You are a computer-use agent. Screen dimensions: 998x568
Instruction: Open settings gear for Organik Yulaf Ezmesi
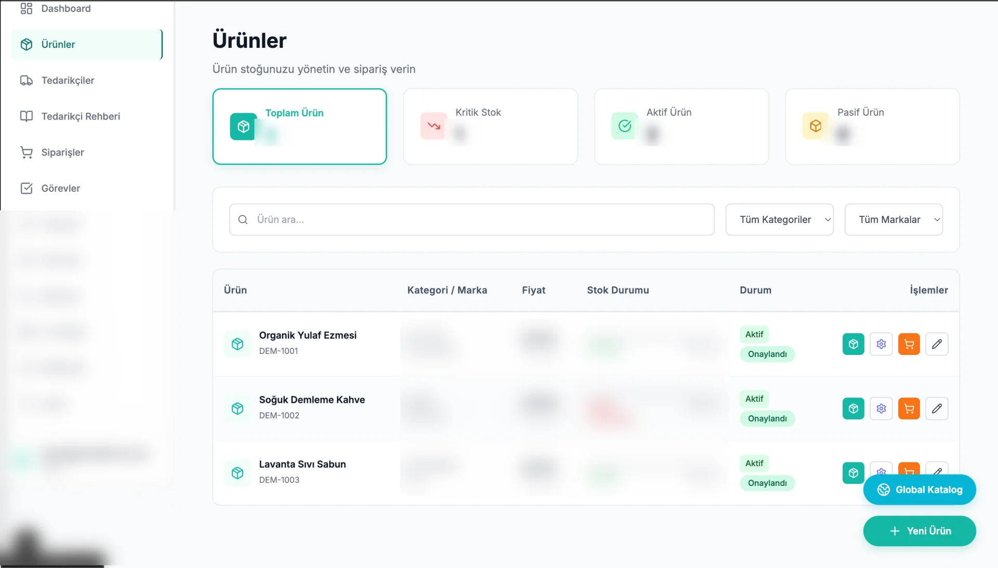[x=881, y=344]
